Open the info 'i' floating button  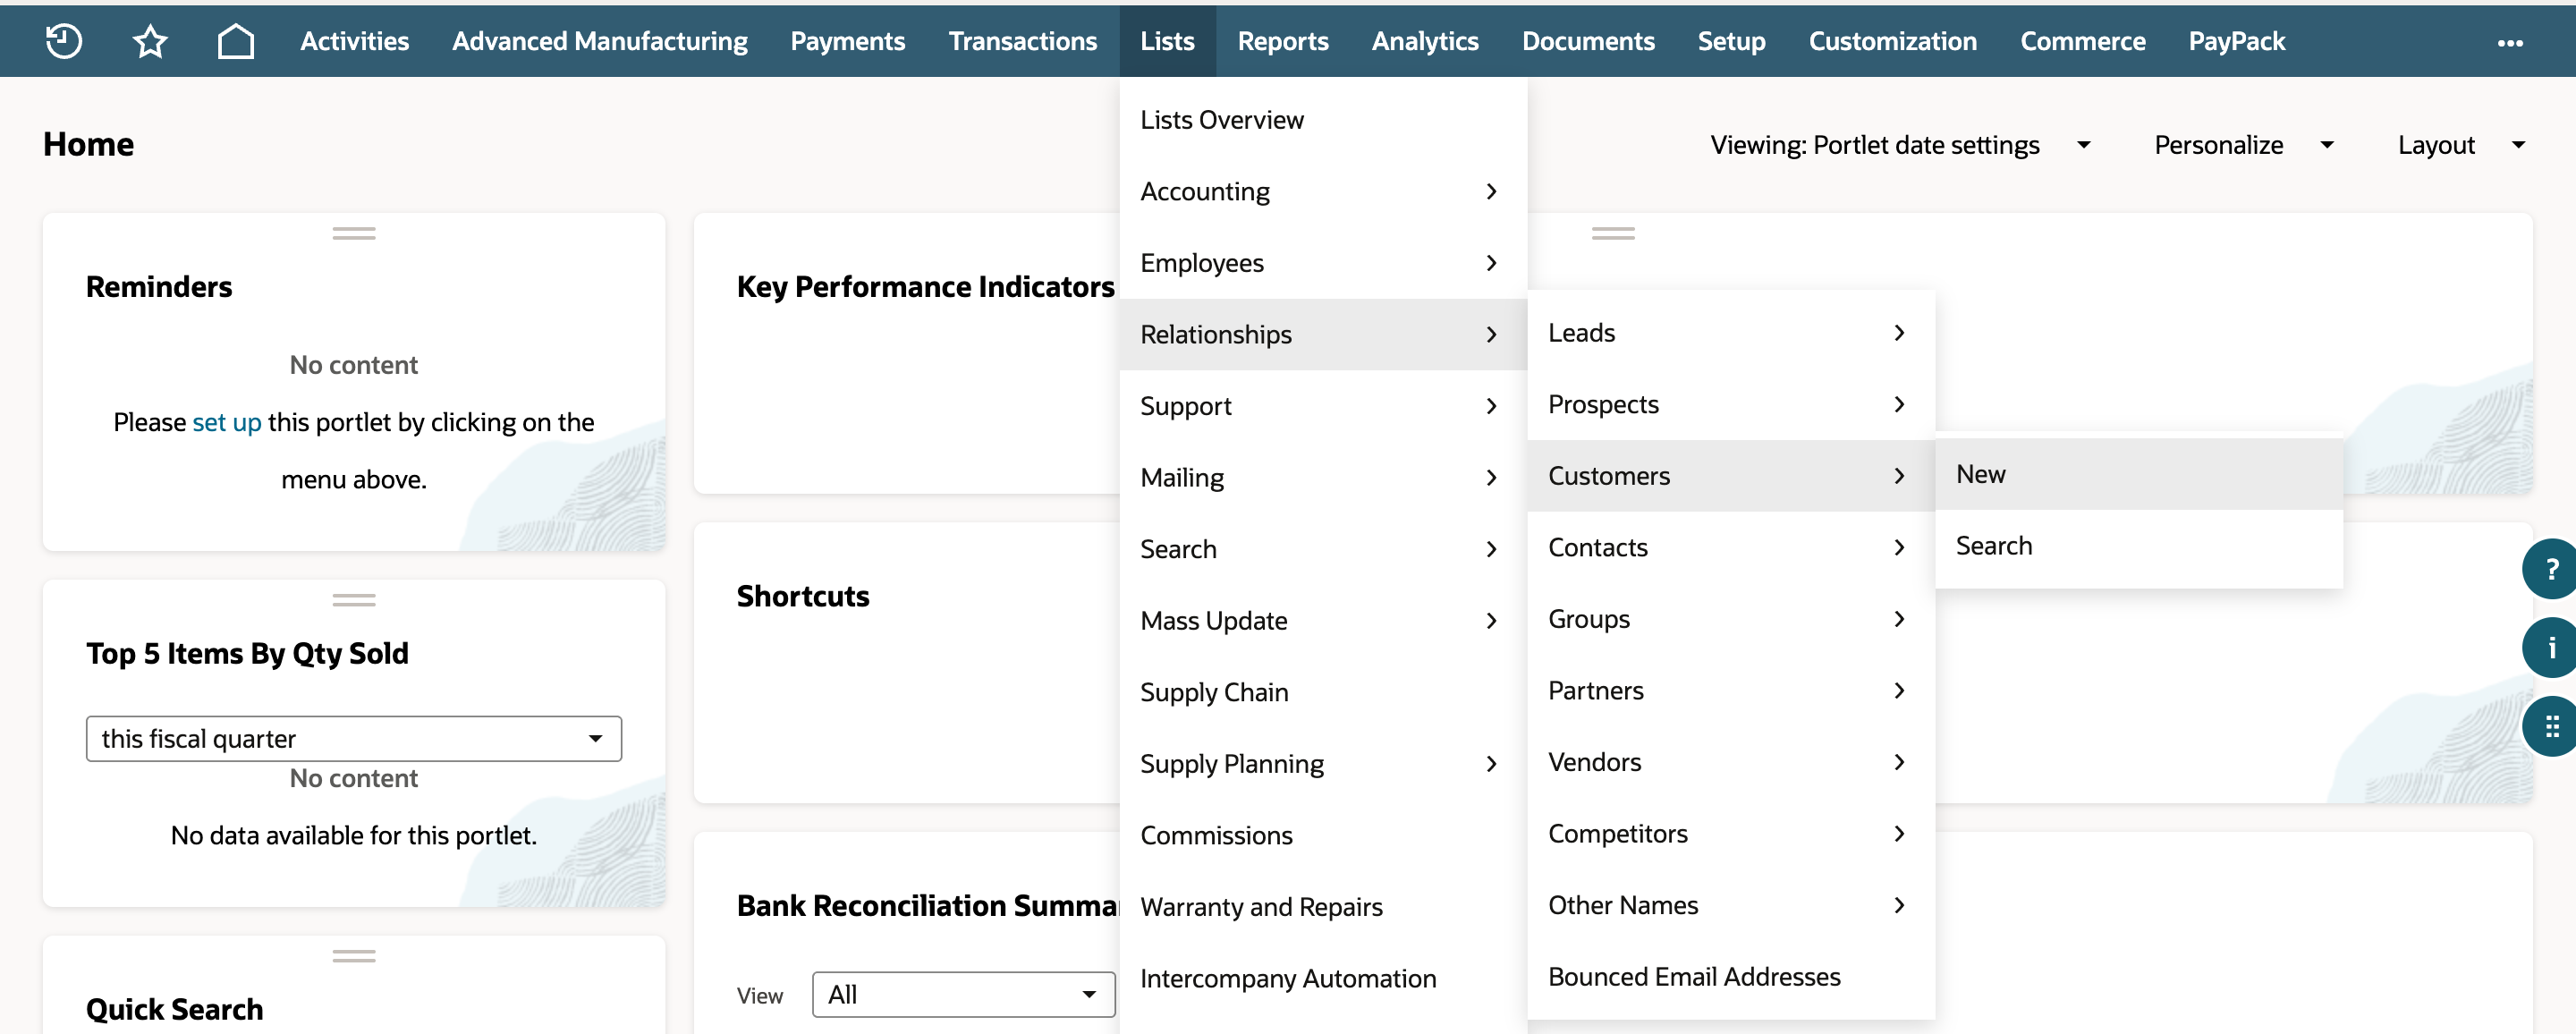2550,648
